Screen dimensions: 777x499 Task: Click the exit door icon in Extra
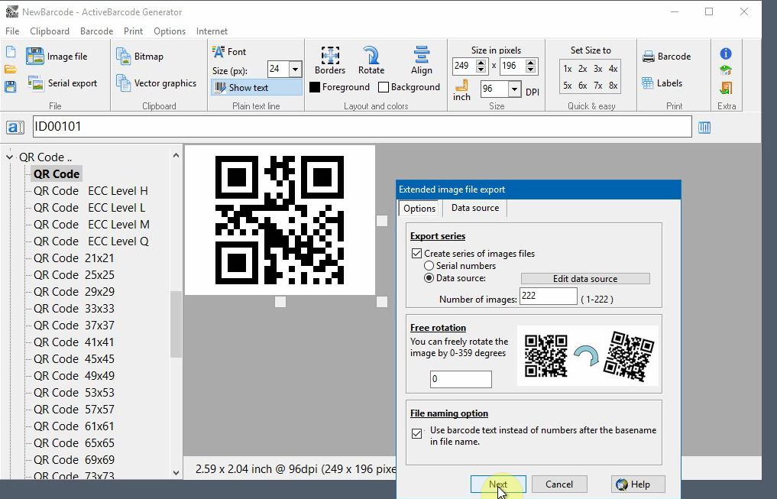(726, 88)
